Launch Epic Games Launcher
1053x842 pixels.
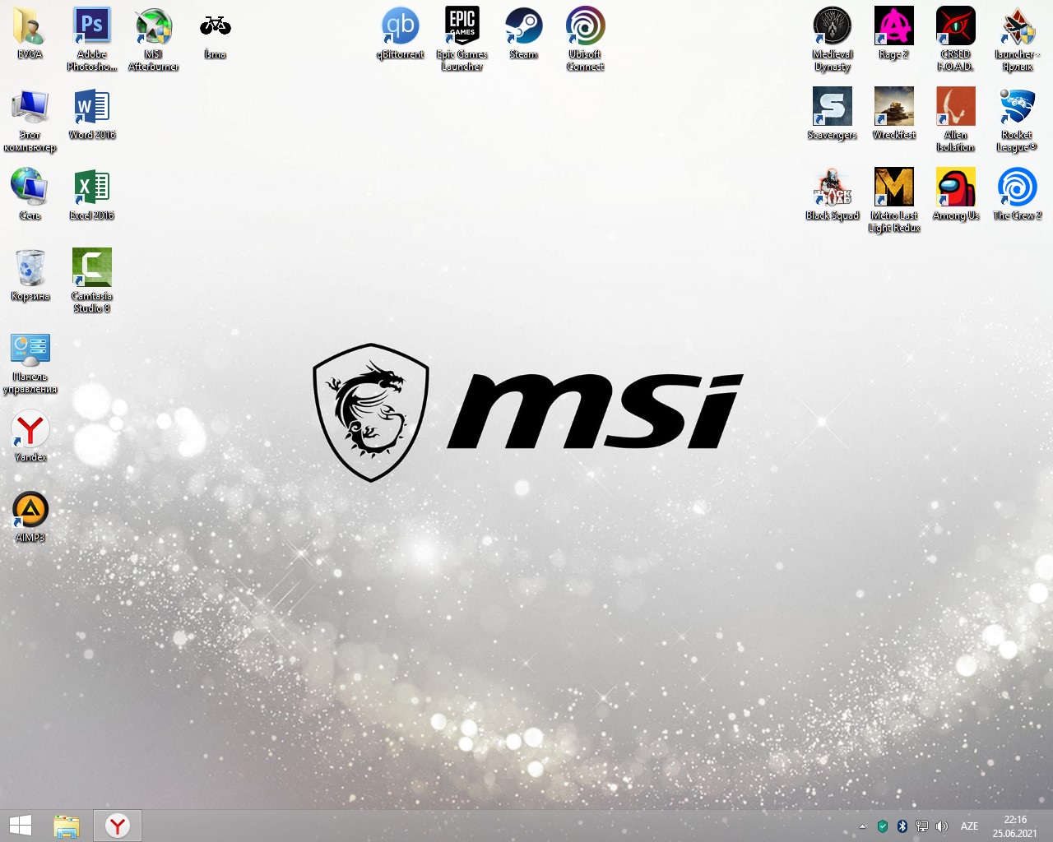tap(462, 39)
